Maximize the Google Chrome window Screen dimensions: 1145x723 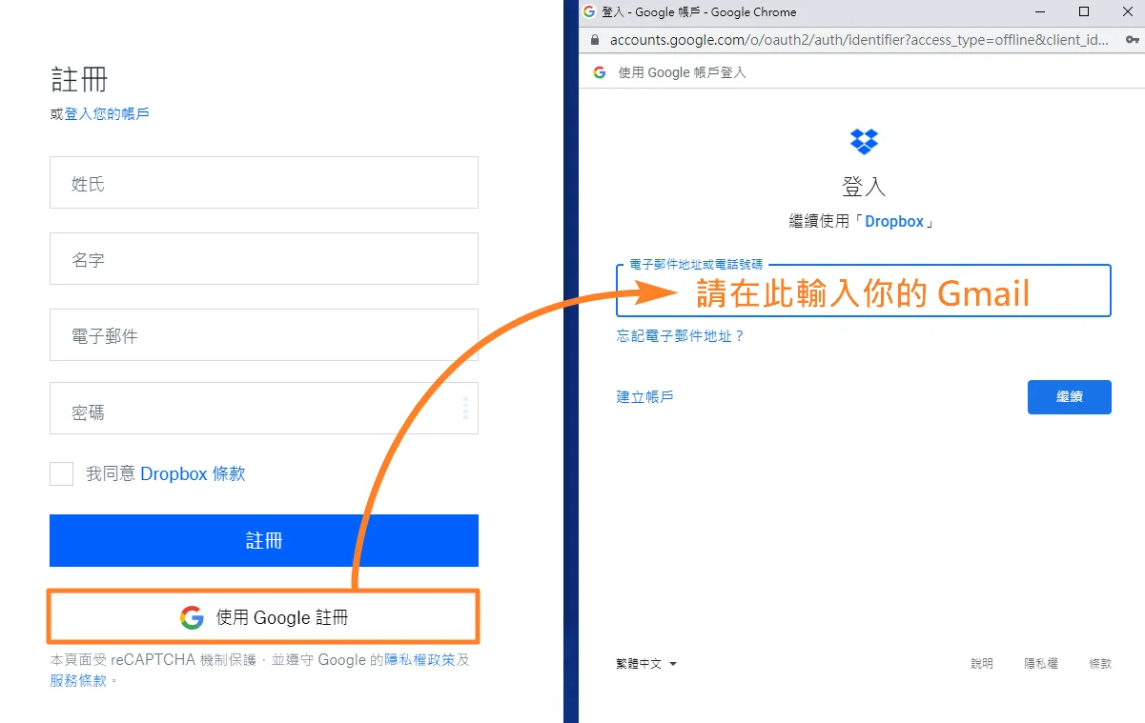[1084, 12]
